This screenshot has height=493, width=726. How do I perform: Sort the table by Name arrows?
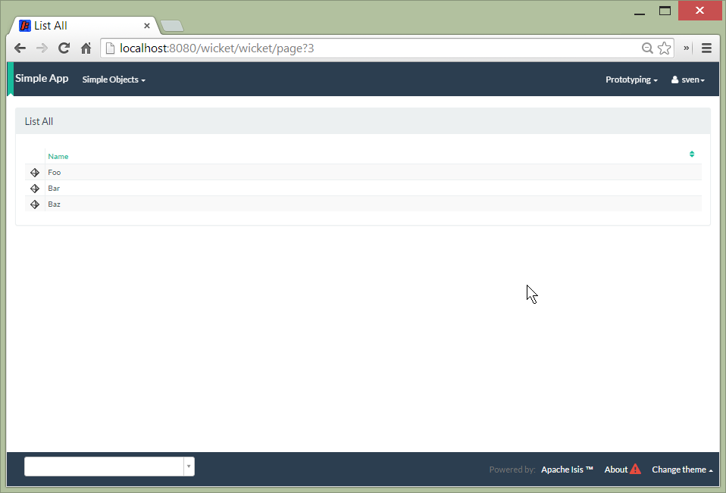(692, 154)
